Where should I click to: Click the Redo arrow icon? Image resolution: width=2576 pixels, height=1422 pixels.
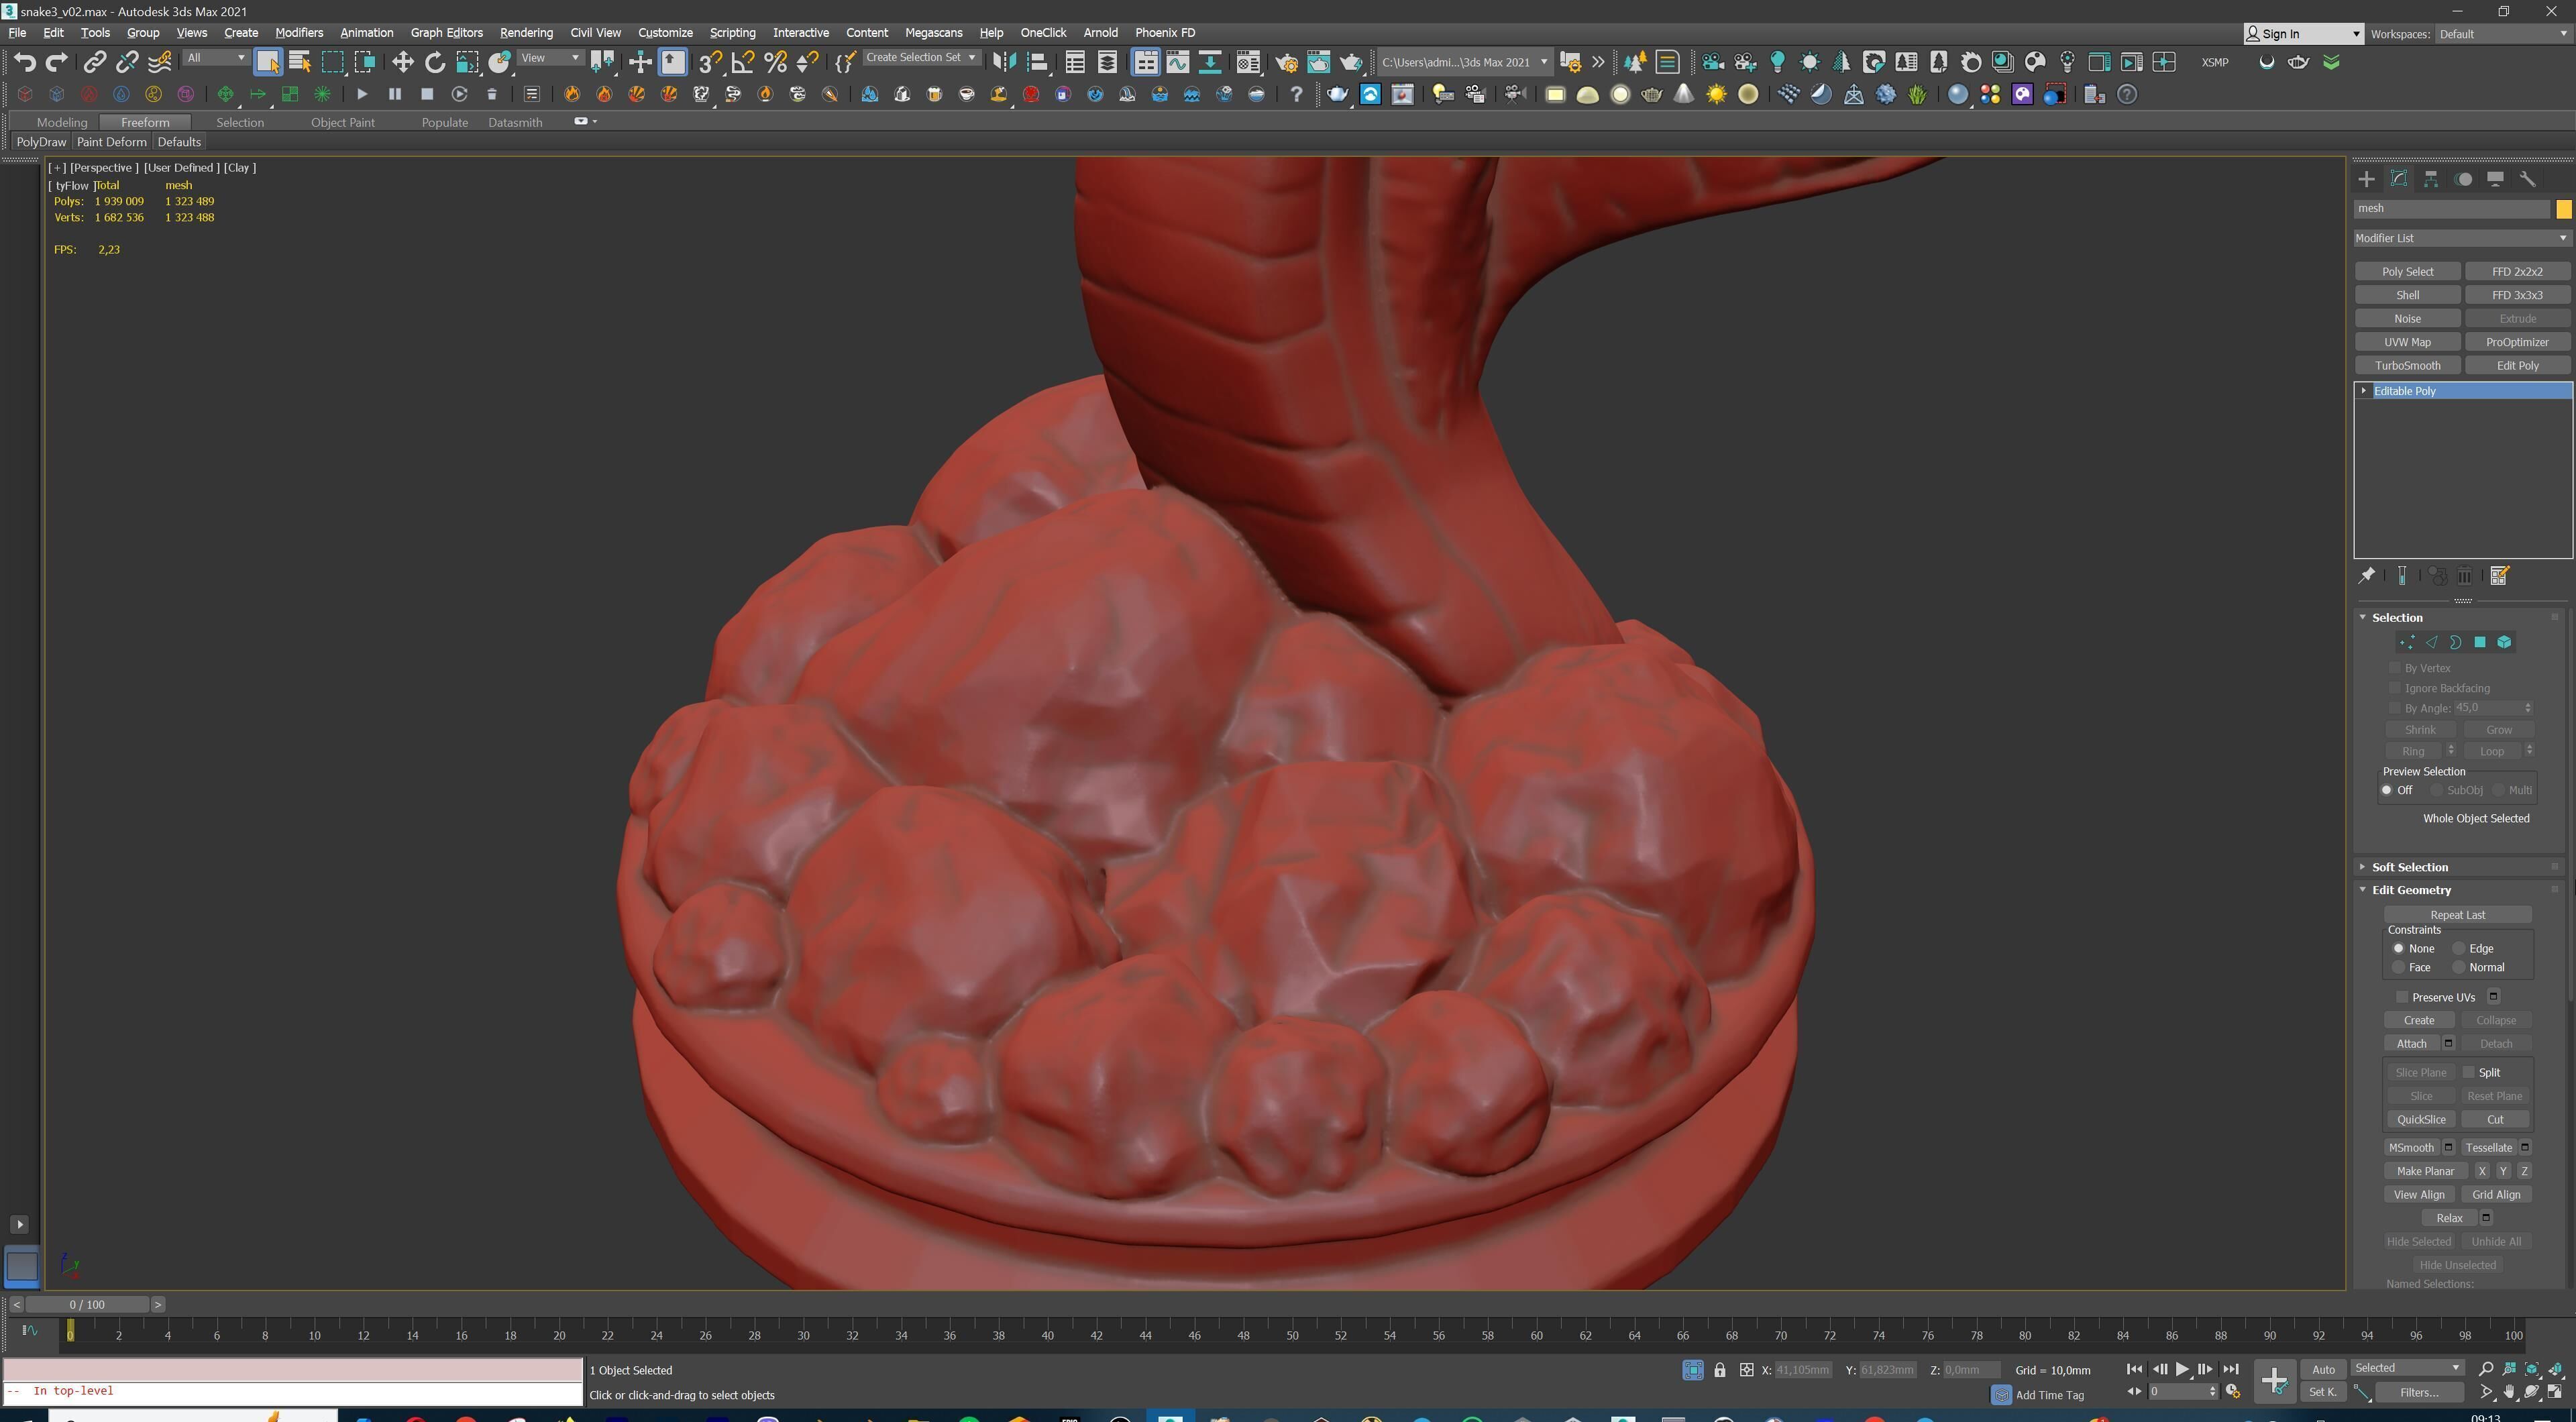[x=57, y=62]
